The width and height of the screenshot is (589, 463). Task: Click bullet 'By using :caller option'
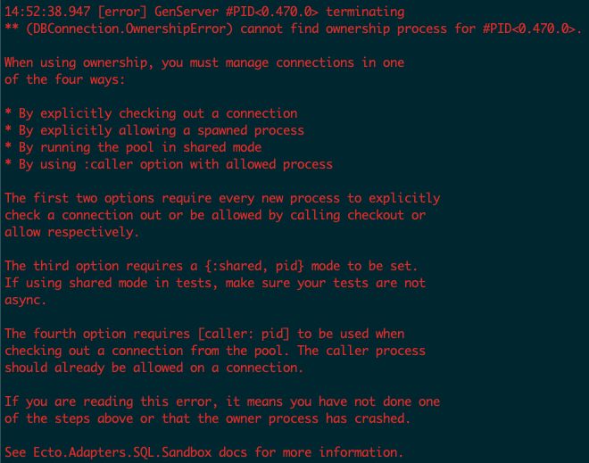[169, 164]
